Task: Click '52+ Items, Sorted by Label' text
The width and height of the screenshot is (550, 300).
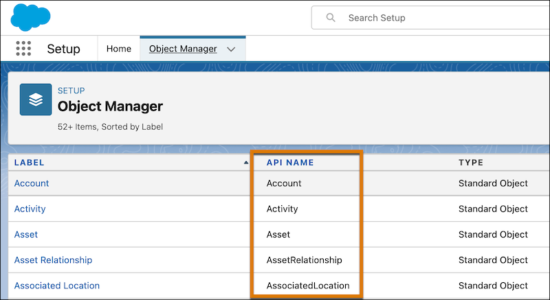Action: click(x=110, y=127)
